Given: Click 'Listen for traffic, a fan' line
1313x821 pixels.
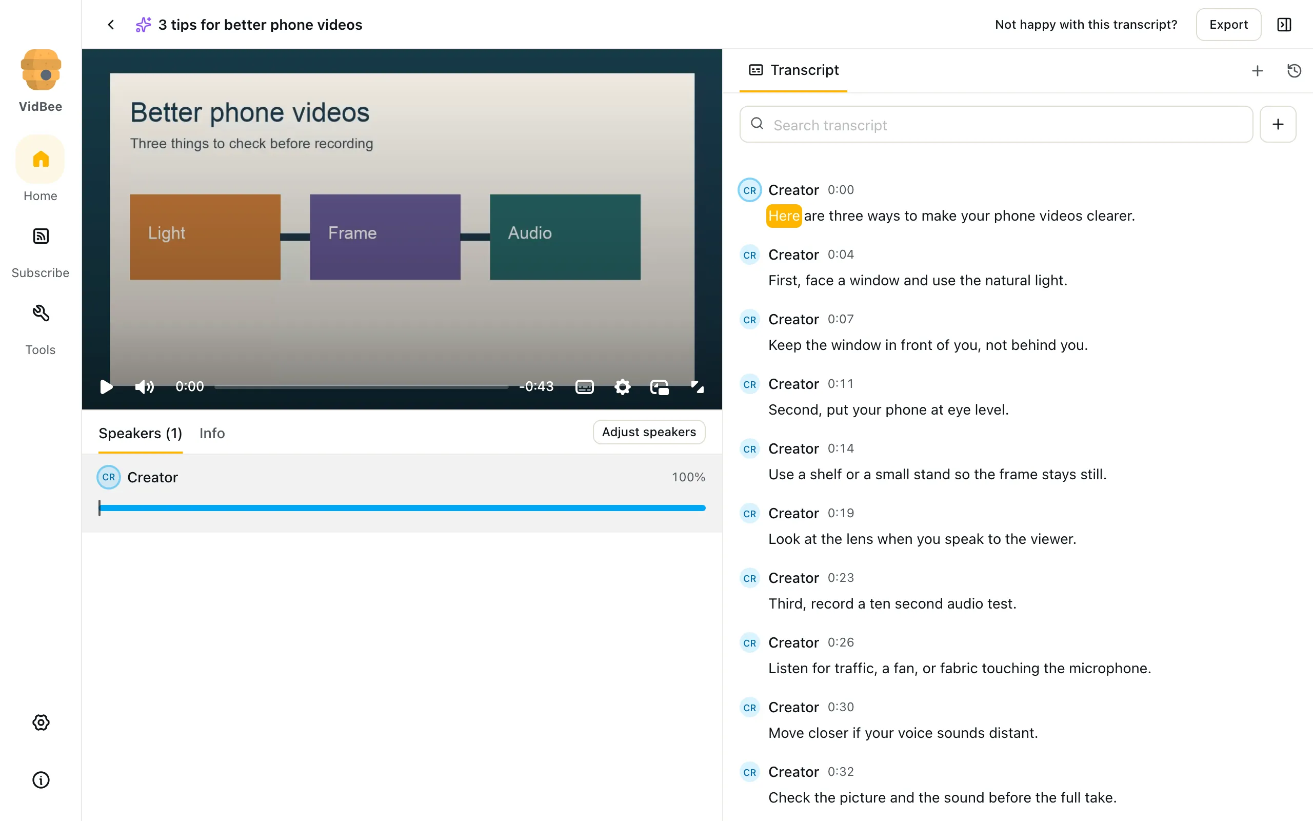Looking at the screenshot, I should (x=959, y=669).
